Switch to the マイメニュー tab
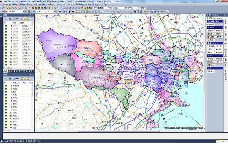 point(217,18)
